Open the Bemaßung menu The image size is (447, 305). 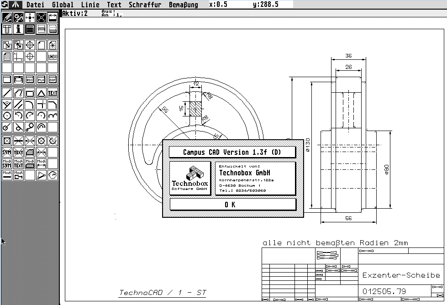pyautogui.click(x=183, y=5)
